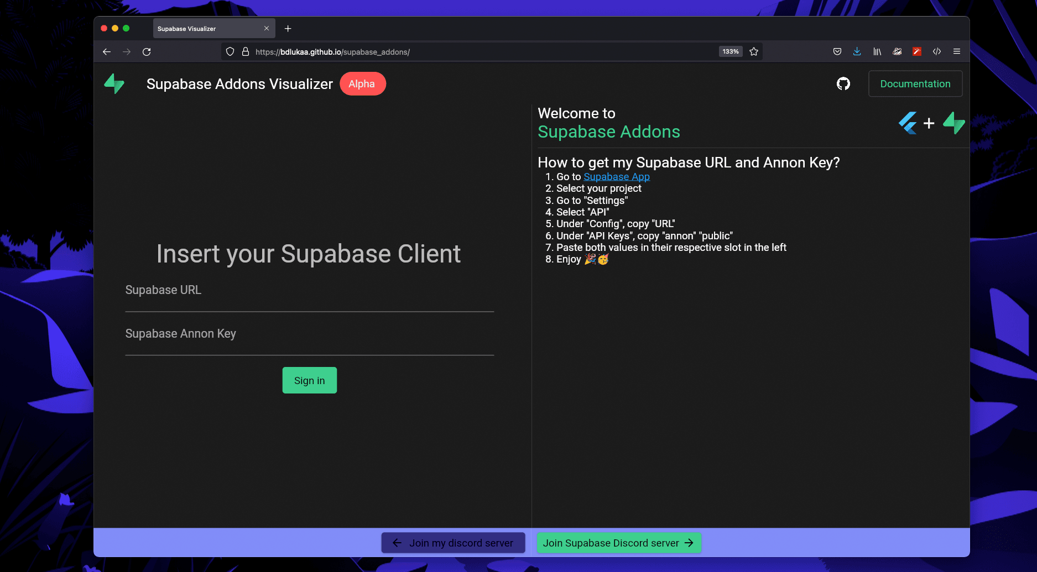Open Firefox downloads panel
This screenshot has width=1037, height=572.
857,52
